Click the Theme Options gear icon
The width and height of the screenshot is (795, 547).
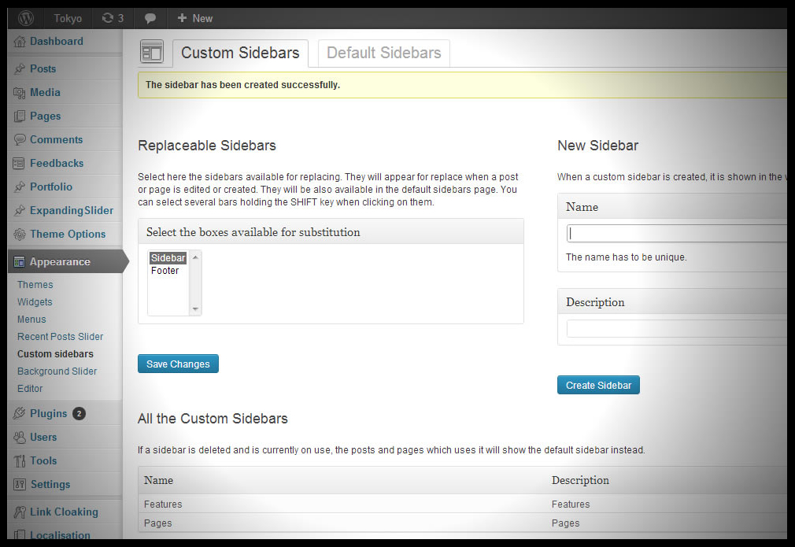(x=20, y=235)
